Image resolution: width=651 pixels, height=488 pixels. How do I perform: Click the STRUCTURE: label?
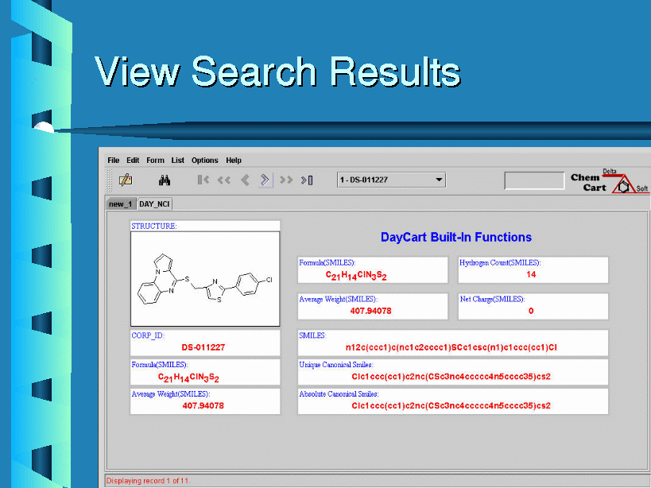point(154,227)
